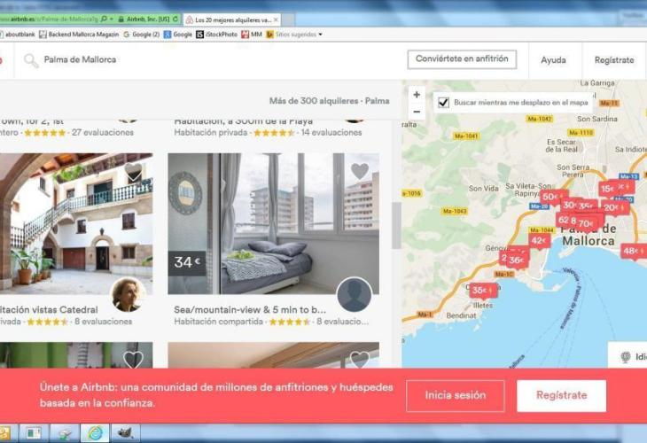This screenshot has height=443, width=647.
Task: Open Internet Explorer from the taskbar
Action: click(x=95, y=433)
